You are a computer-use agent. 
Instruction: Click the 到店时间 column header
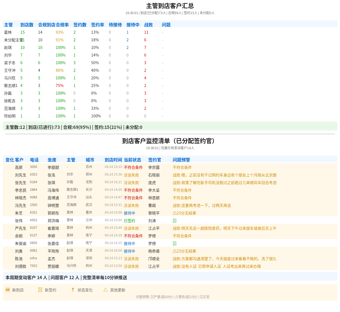pyautogui.click(x=113, y=160)
